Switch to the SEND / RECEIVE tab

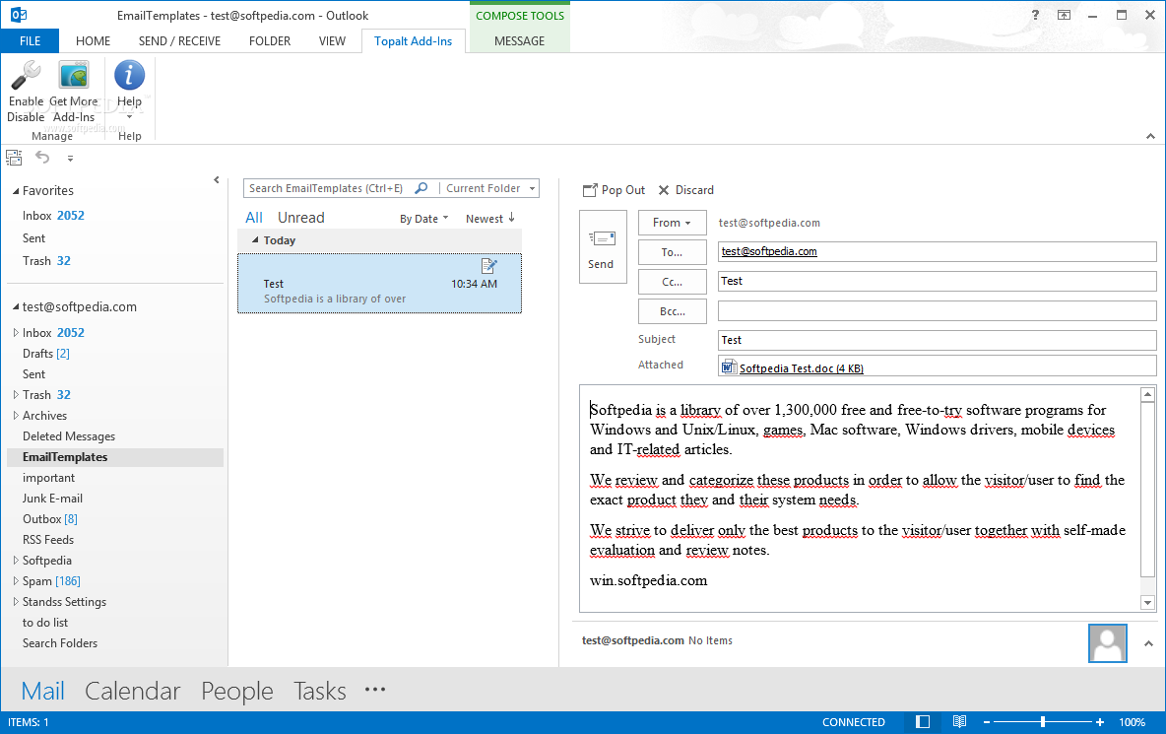tap(179, 41)
